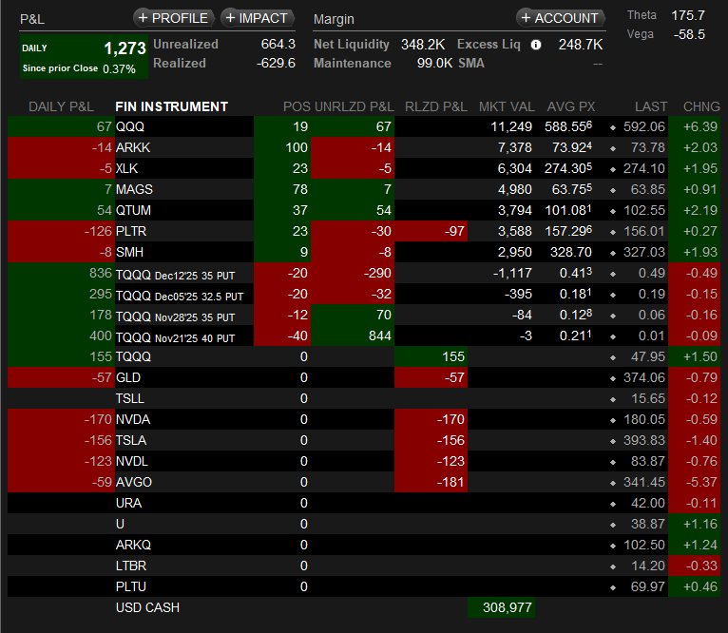Select the ARKQ instrument row
The image size is (728, 633).
tap(364, 545)
